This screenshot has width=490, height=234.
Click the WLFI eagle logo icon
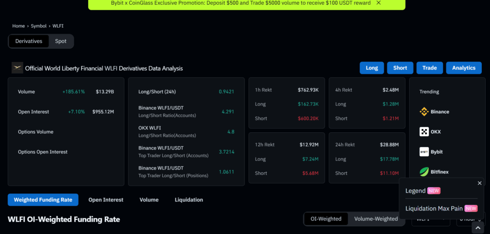[x=17, y=68]
